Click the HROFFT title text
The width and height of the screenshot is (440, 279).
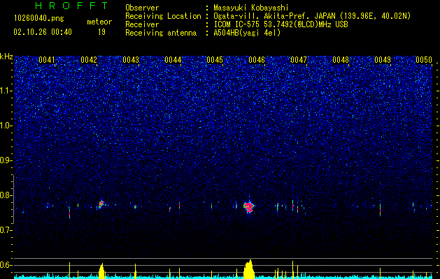(72, 6)
